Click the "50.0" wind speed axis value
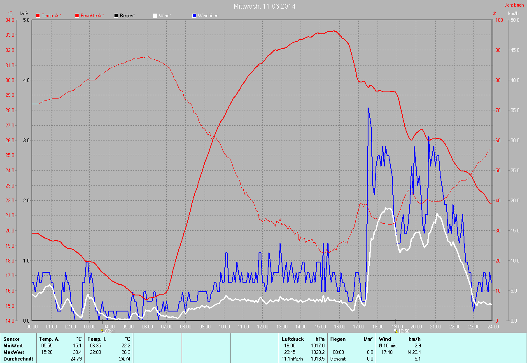This screenshot has width=527, height=363. click(515, 20)
